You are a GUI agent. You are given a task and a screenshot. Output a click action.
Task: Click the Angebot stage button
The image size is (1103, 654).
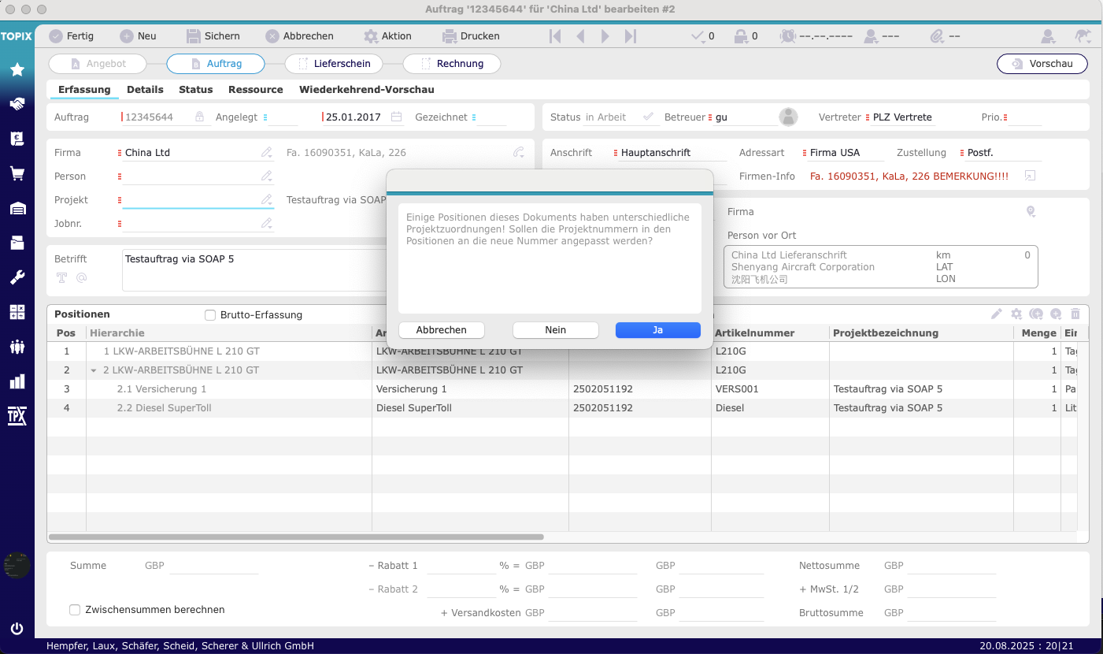pos(98,64)
